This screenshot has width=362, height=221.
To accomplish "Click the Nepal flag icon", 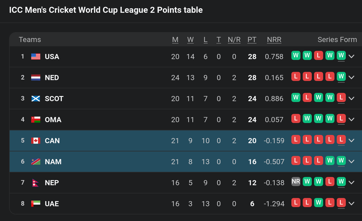I will point(35,183).
